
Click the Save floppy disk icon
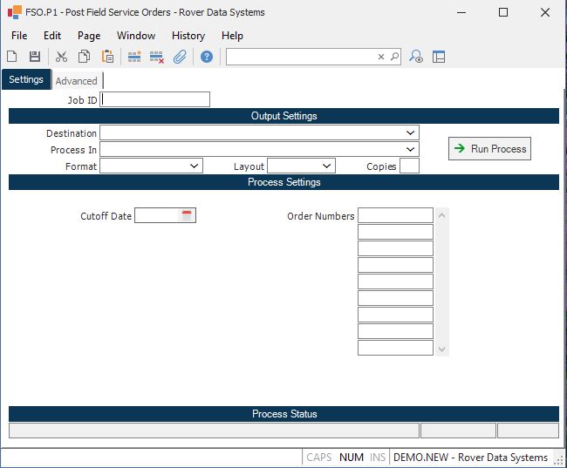pyautogui.click(x=35, y=57)
